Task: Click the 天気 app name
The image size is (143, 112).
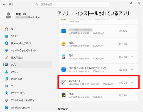Action: point(71,43)
